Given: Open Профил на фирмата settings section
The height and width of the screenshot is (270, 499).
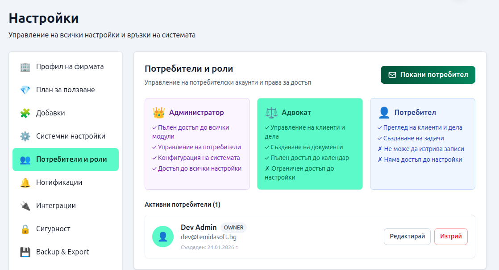Looking at the screenshot, I should (x=66, y=67).
